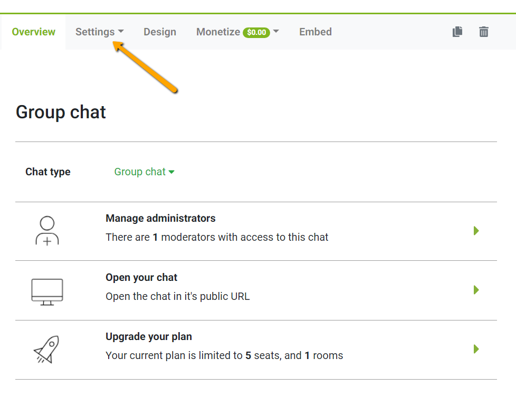Open the Group chat type dropdown

pos(144,172)
